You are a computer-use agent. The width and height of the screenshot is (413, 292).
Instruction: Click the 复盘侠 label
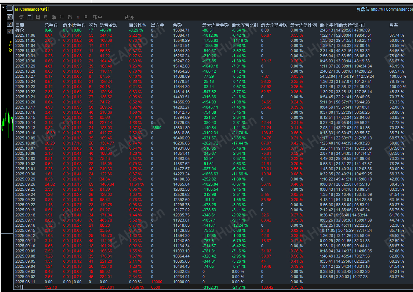(x=363, y=9)
